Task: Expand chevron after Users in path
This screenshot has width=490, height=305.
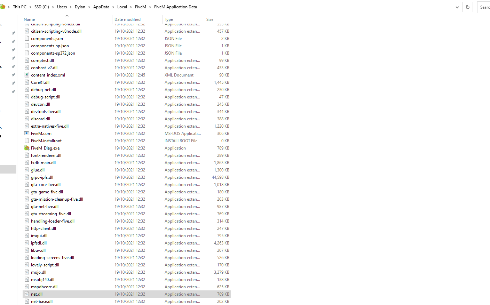Action: point(71,7)
